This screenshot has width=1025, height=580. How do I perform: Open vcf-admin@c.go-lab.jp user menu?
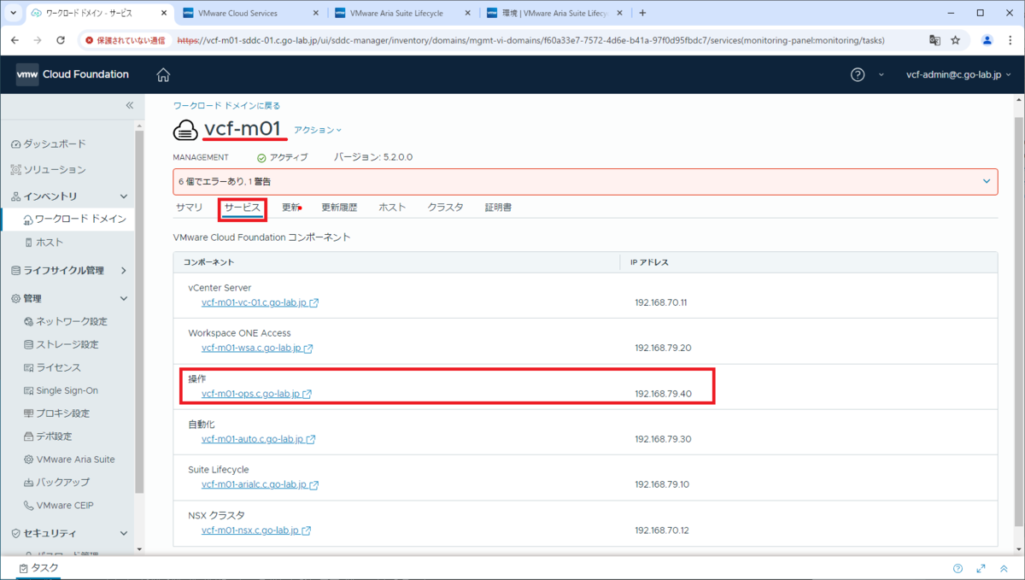(x=957, y=75)
